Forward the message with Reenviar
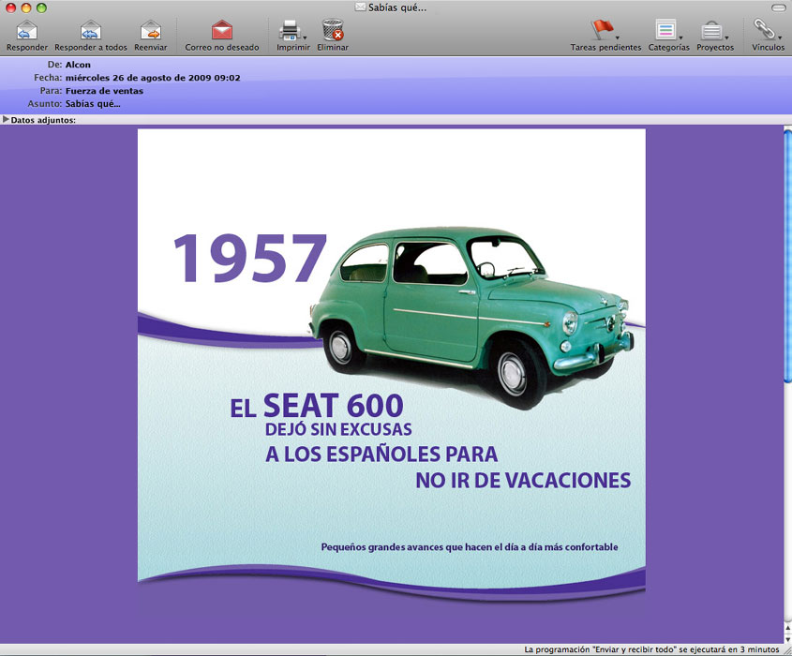792x656 pixels. click(151, 30)
